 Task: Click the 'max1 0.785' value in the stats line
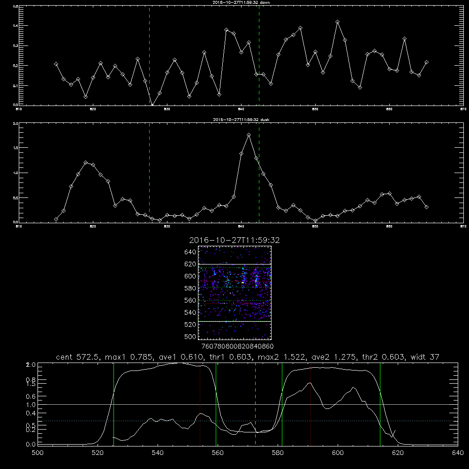pyautogui.click(x=128, y=357)
